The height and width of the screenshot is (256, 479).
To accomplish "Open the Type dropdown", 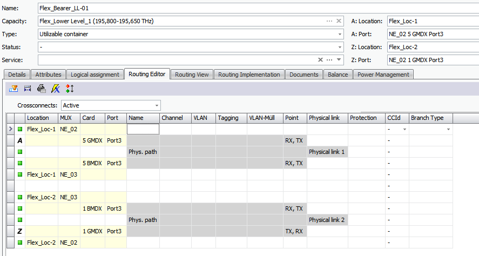I will 340,34.
